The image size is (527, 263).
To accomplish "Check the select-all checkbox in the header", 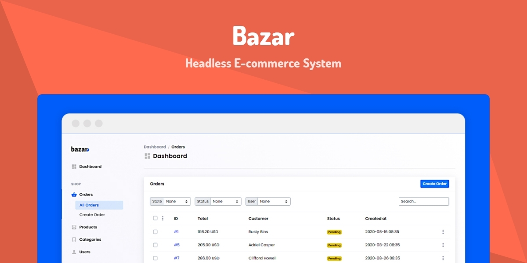I will pos(155,218).
